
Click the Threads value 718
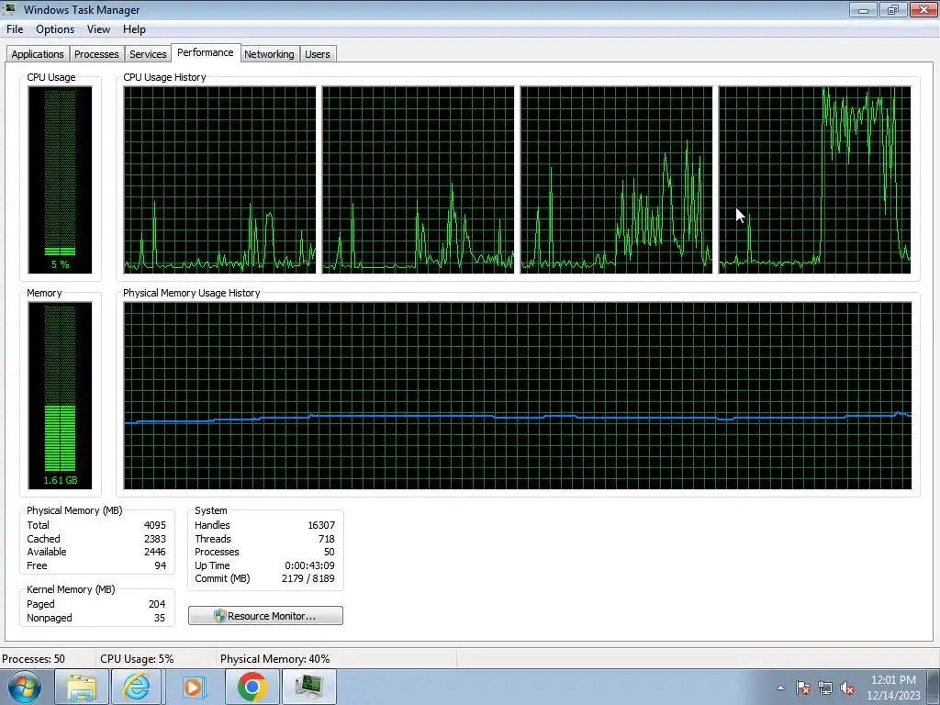pos(327,539)
